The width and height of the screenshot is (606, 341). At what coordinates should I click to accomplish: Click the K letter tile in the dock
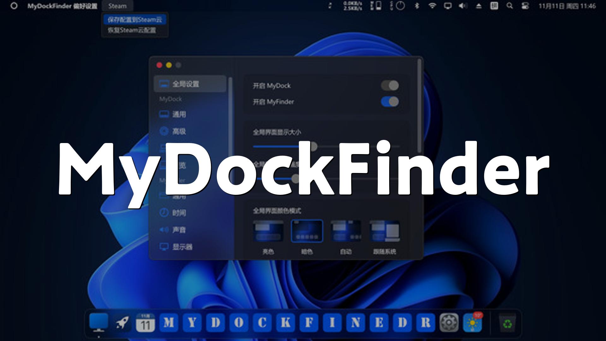[286, 323]
